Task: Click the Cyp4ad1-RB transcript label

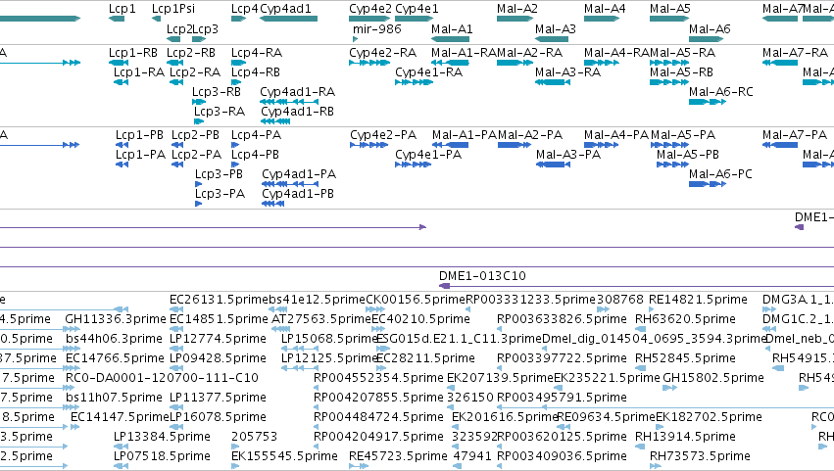Action: tap(297, 112)
